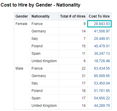Image resolution: width=117 pixels, height=111 pixels.
Task: Select Poland under Male
Action: point(37,91)
